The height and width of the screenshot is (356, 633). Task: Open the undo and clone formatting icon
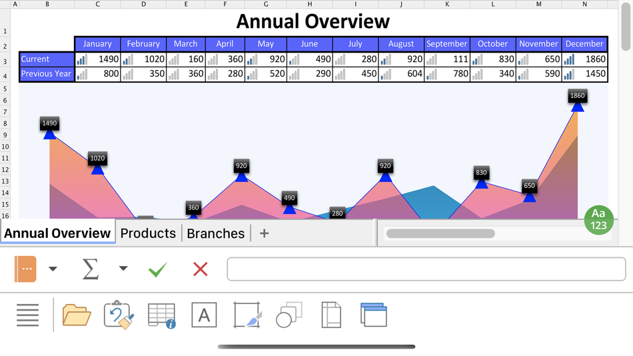coord(119,315)
